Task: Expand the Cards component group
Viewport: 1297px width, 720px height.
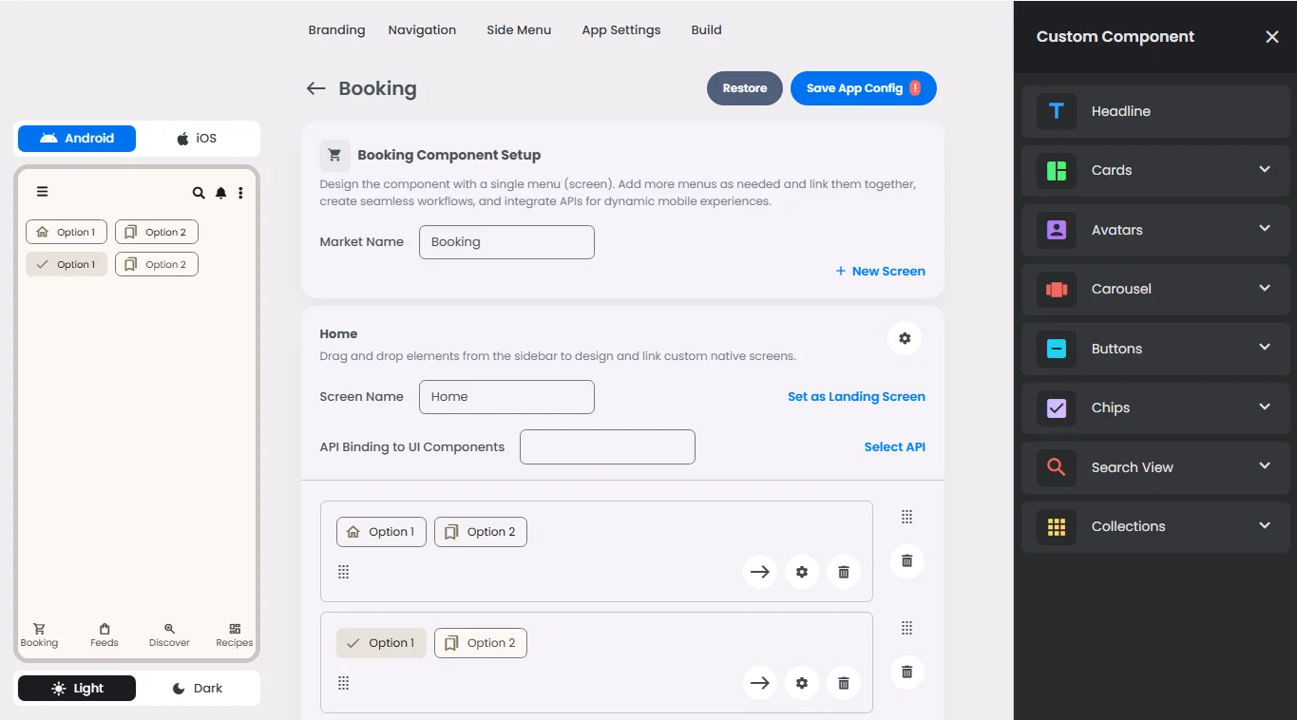Action: tap(1155, 170)
